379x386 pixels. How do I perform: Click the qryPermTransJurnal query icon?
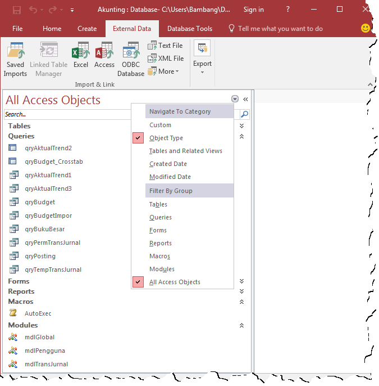click(13, 243)
